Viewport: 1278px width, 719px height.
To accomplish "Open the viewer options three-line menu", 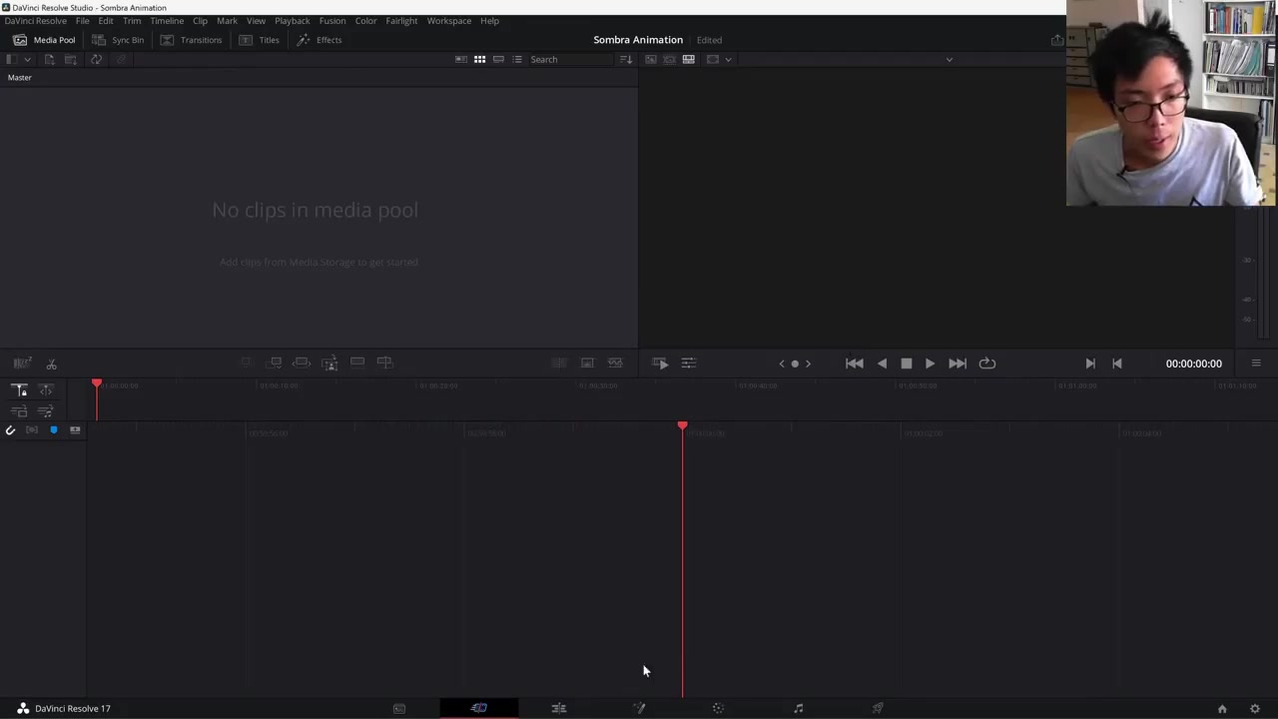I will (1255, 363).
